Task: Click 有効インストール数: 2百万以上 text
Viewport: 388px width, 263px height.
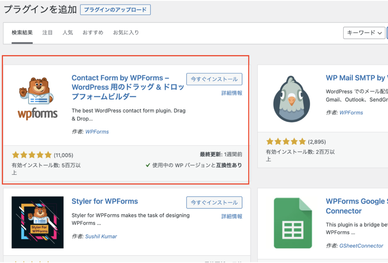Action: (x=300, y=156)
